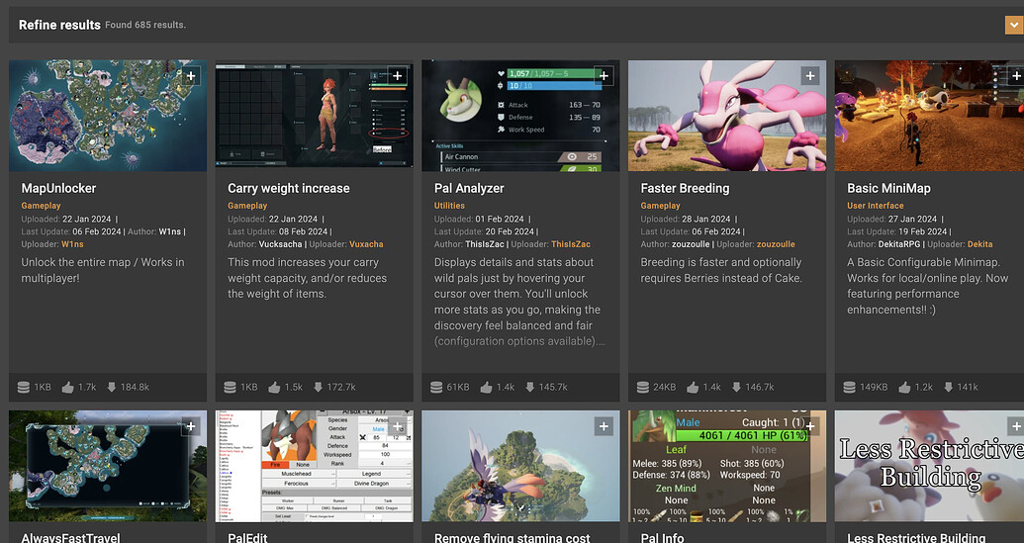Click the download icon on Carry weight increase card
Viewport: 1024px width, 543px height.
[x=318, y=387]
